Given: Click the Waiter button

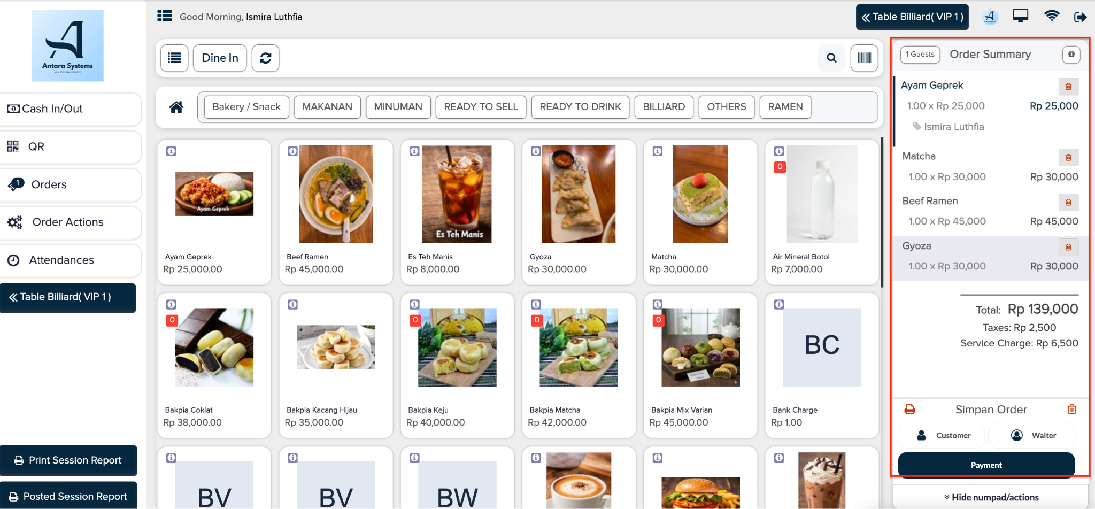Looking at the screenshot, I should pos(1033,436).
